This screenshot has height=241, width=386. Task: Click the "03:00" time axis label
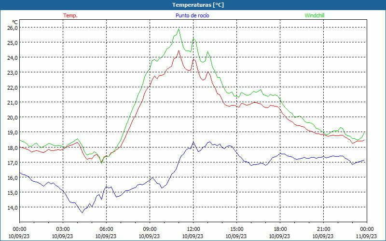(x=63, y=229)
